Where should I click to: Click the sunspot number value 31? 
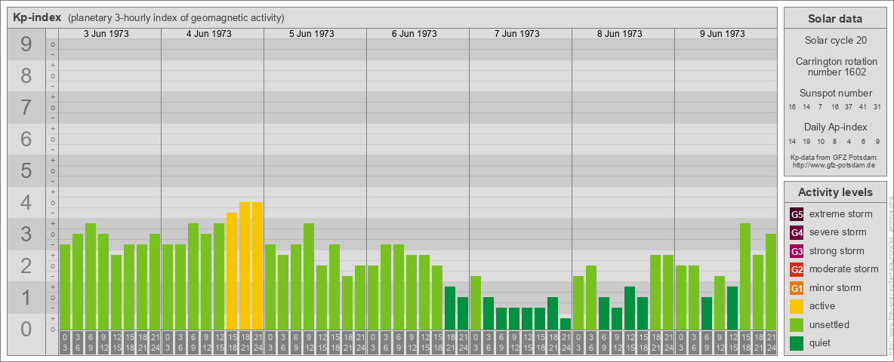(x=878, y=107)
